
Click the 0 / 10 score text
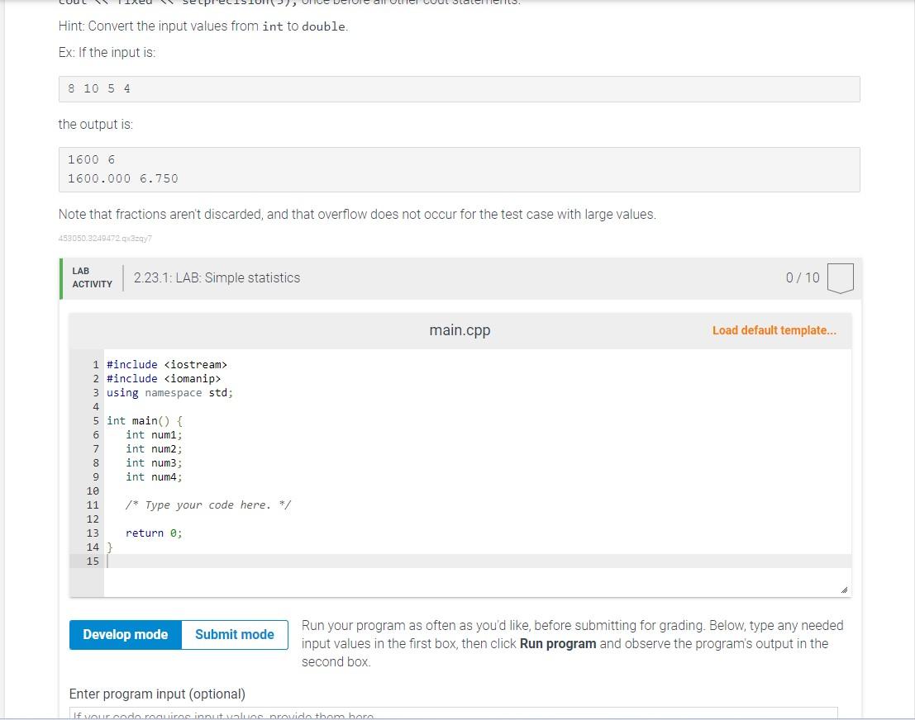tap(803, 278)
